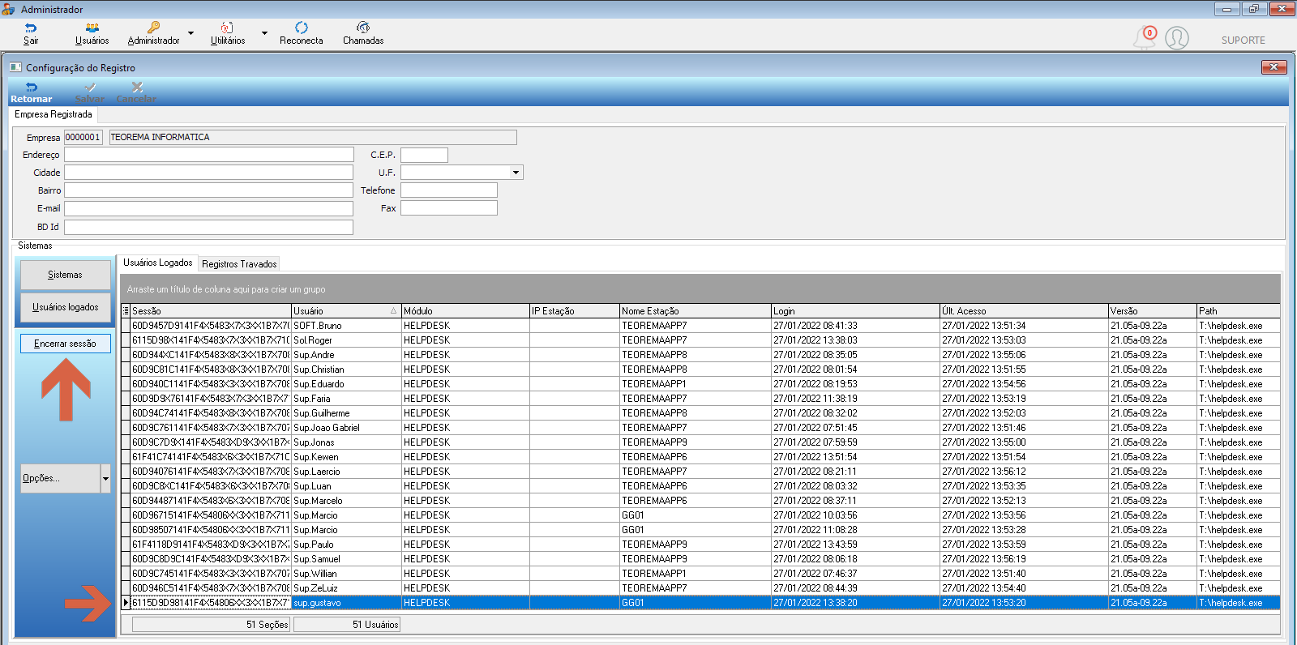
Task: Select the Sup.Christian row
Action: [x=701, y=369]
